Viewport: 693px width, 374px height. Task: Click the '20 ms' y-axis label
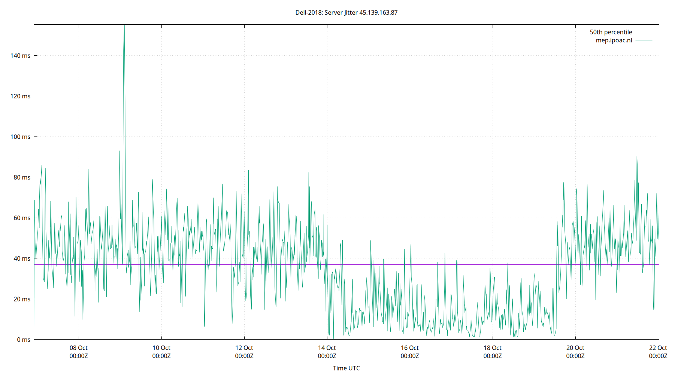pyautogui.click(x=22, y=299)
